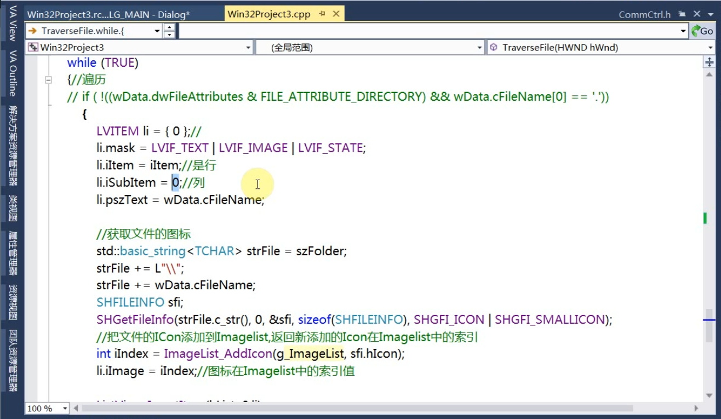Click 'SHGetFileInfo' function call

135,319
